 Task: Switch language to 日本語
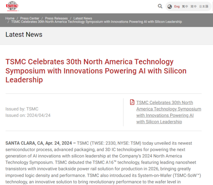204,6
